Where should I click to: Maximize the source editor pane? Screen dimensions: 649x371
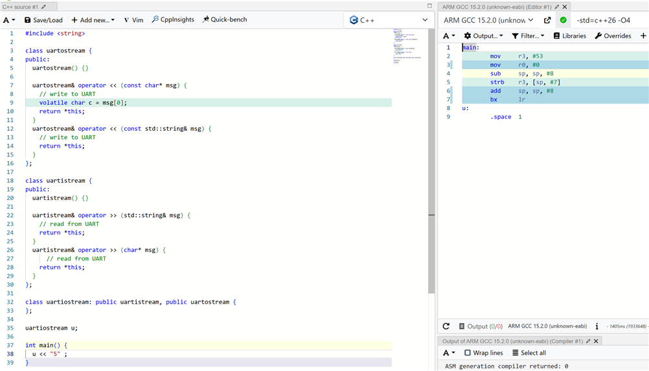click(429, 6)
